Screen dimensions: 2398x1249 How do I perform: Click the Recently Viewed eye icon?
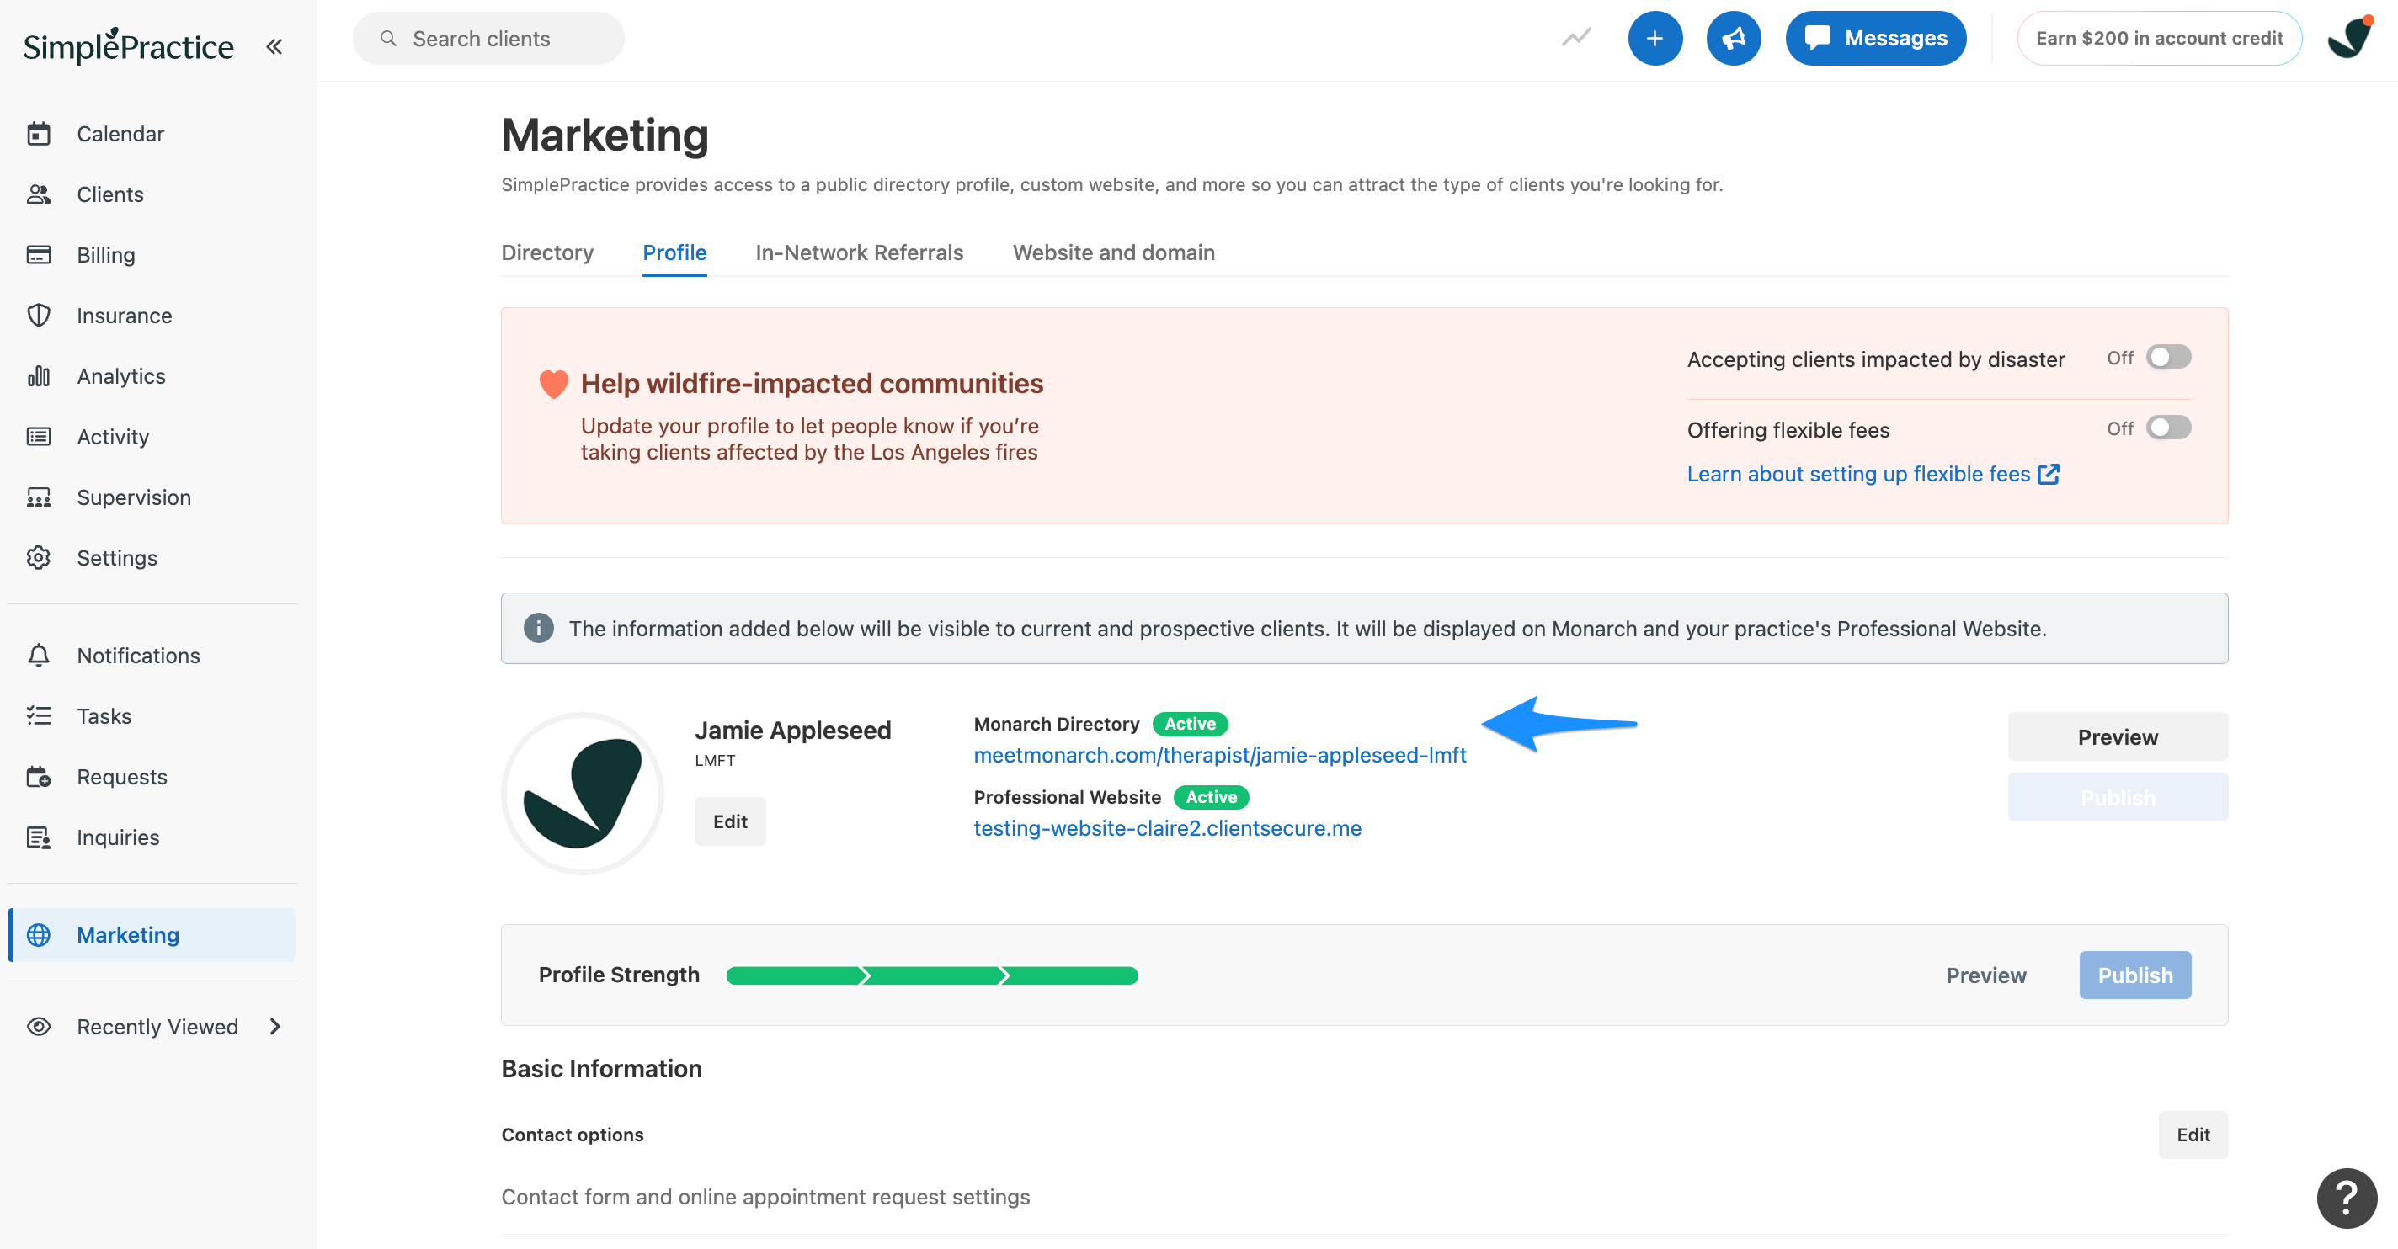click(x=38, y=1027)
